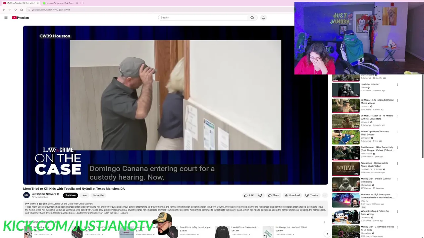Share the video

point(273,195)
